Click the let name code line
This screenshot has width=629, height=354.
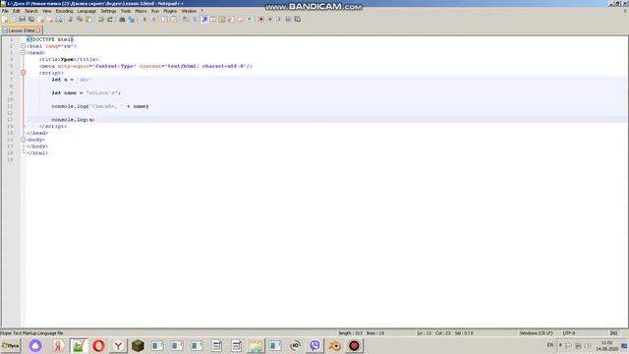pos(86,92)
